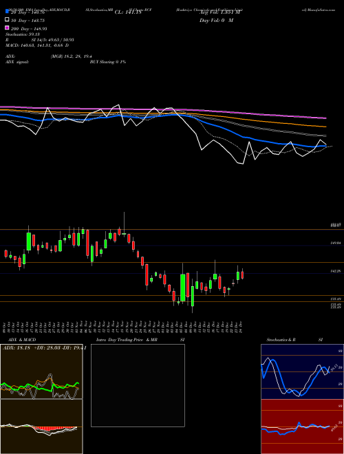344x454 pixels.
Task: Click the Stochastics: 59.18 reading
Action: 23,34
